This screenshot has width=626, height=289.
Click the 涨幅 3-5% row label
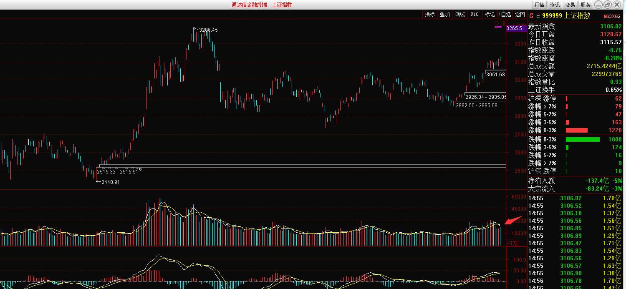(542, 122)
